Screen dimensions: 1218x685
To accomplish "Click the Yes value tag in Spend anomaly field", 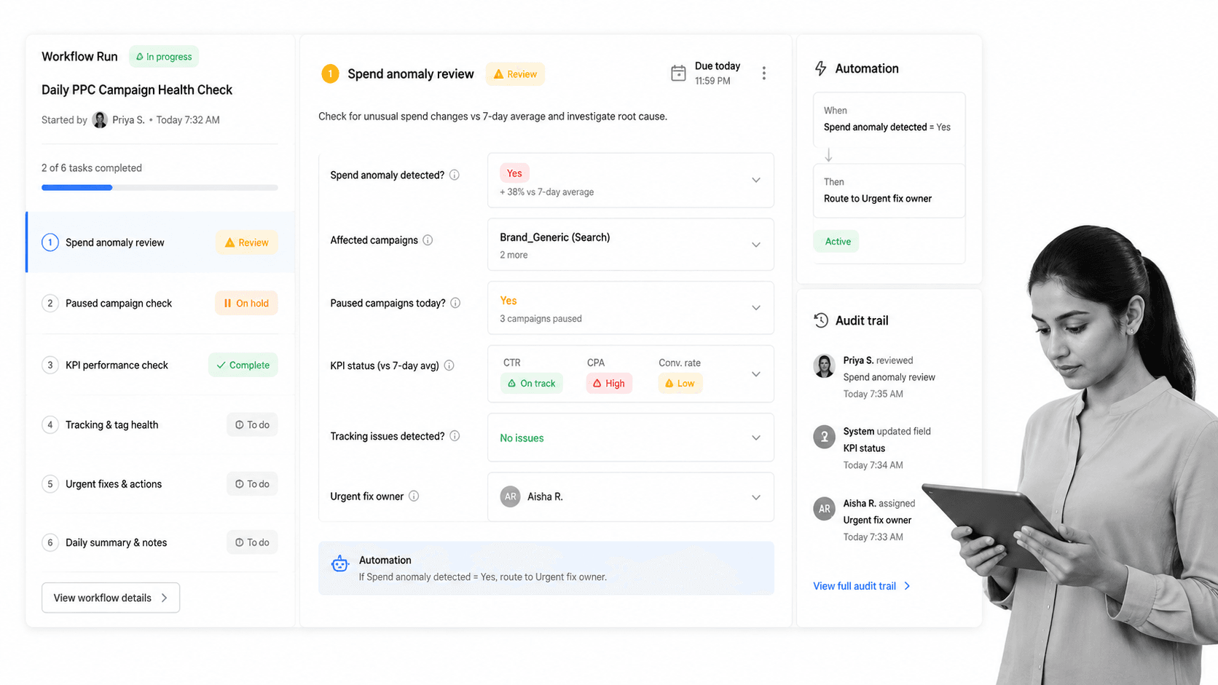I will point(514,173).
